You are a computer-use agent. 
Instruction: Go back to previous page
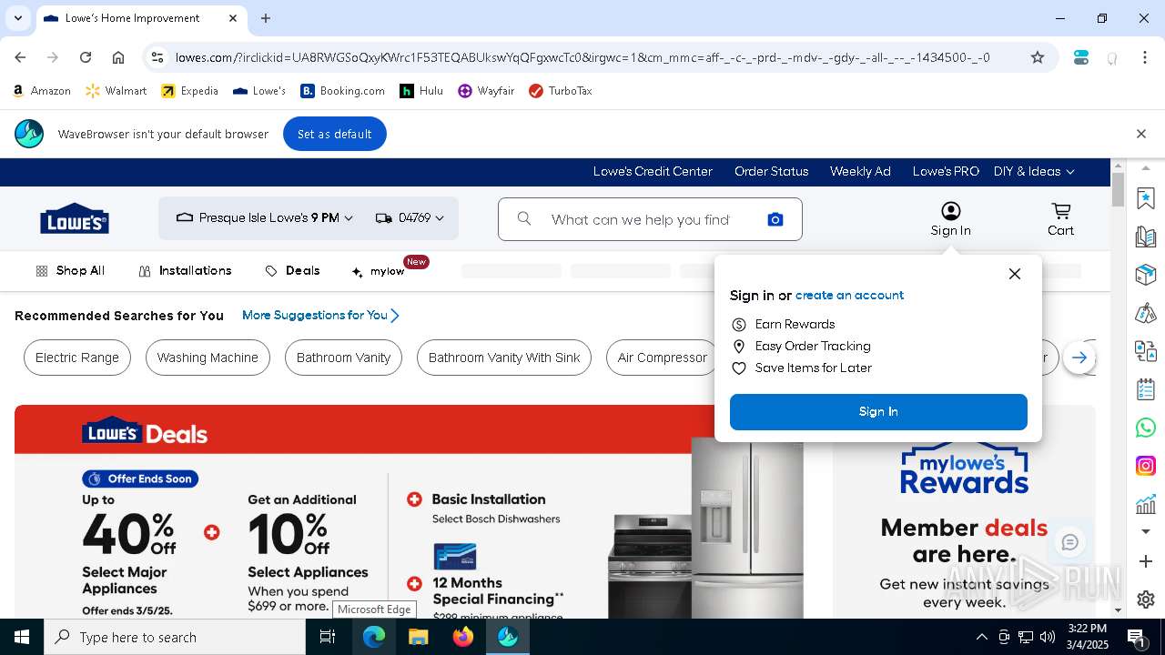click(20, 57)
